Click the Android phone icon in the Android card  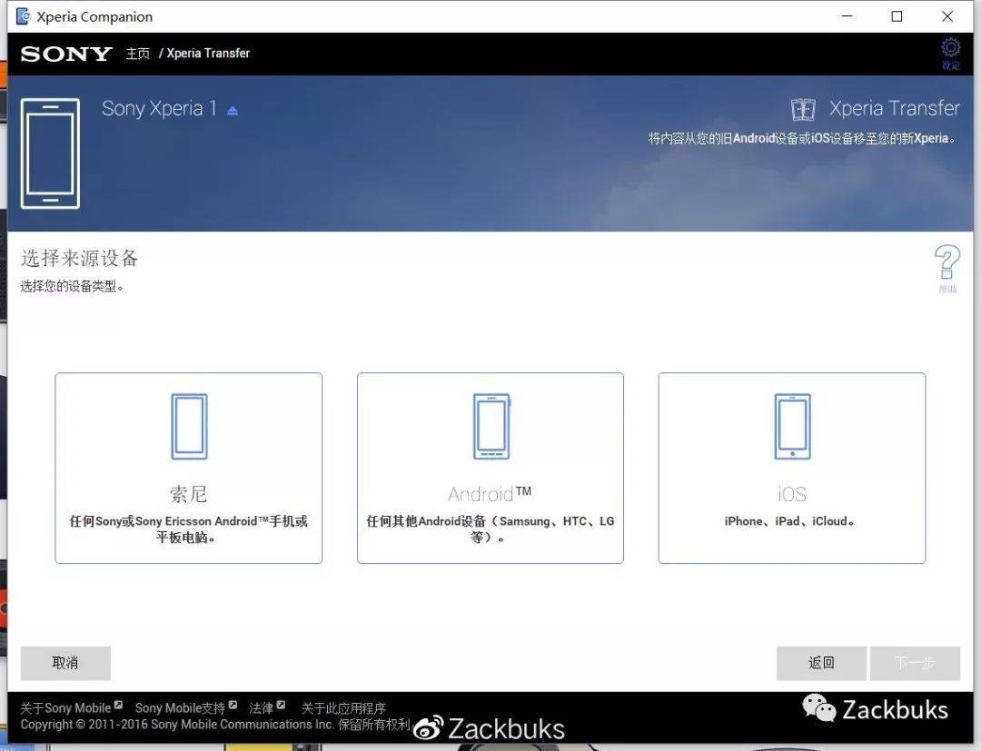[x=491, y=427]
